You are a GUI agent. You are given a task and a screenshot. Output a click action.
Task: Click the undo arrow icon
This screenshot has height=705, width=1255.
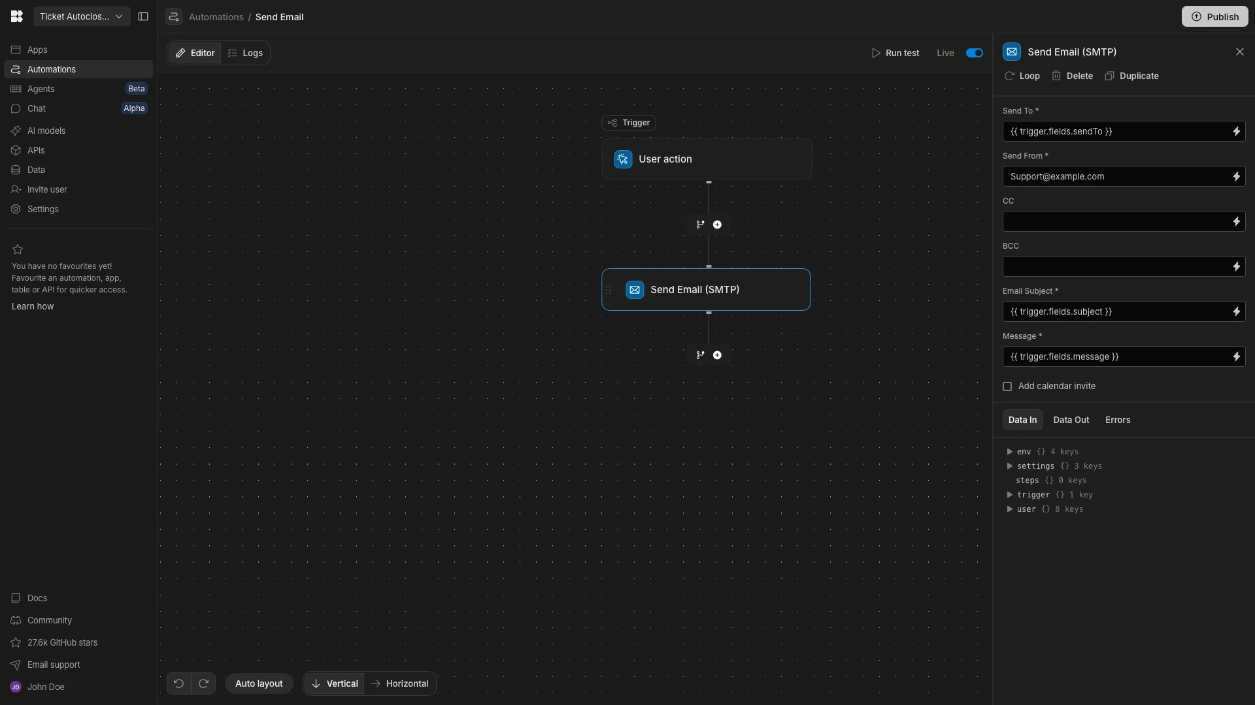coord(178,683)
